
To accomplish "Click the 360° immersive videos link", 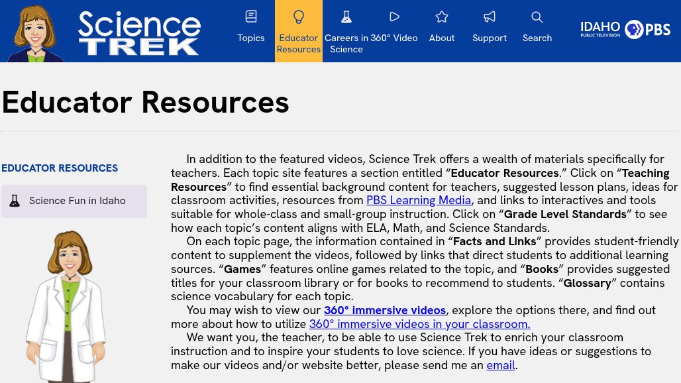I will pos(384,309).
